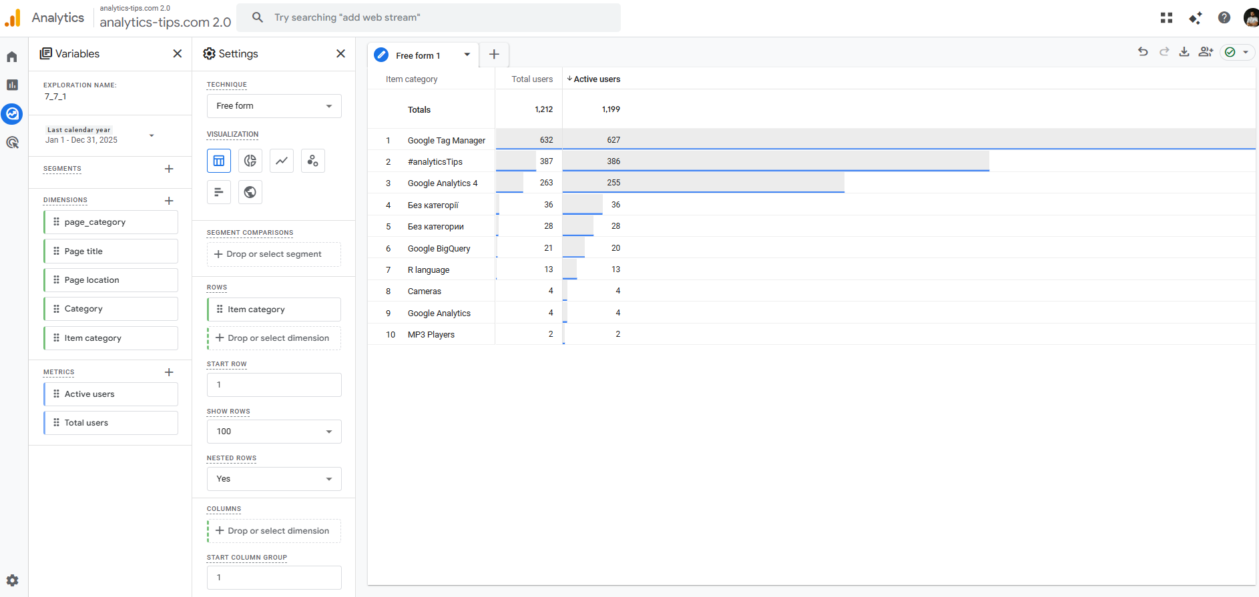The height and width of the screenshot is (597, 1259).
Task: Click Drop or select segment
Action: click(274, 254)
